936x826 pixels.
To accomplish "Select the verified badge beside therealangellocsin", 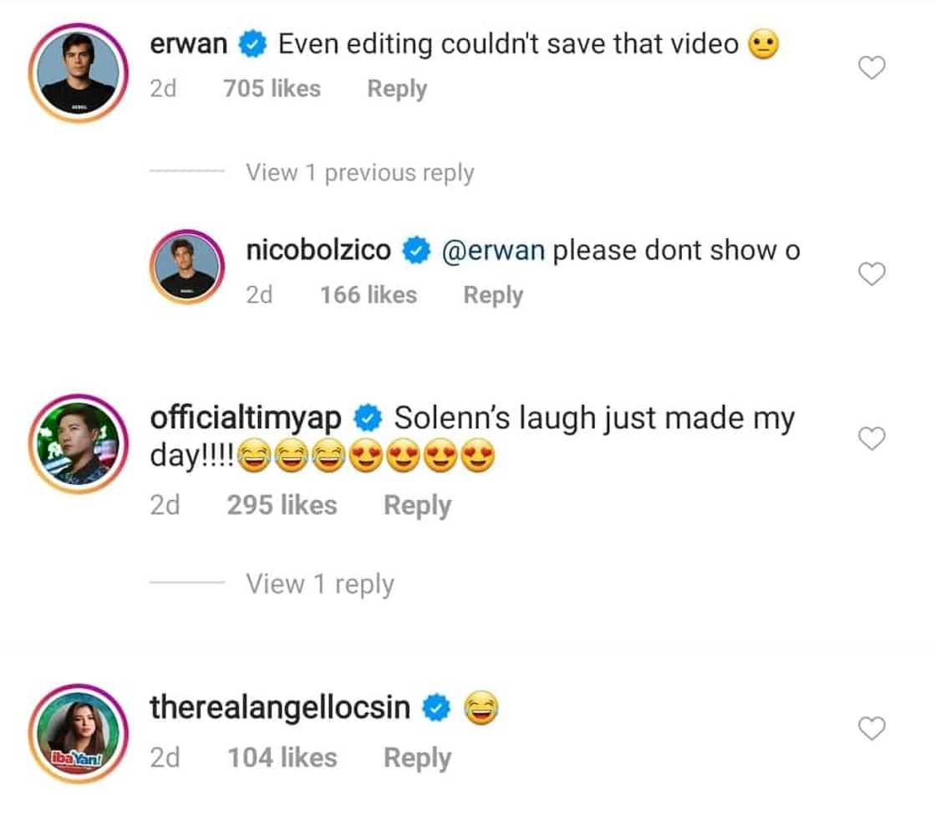I will click(435, 706).
